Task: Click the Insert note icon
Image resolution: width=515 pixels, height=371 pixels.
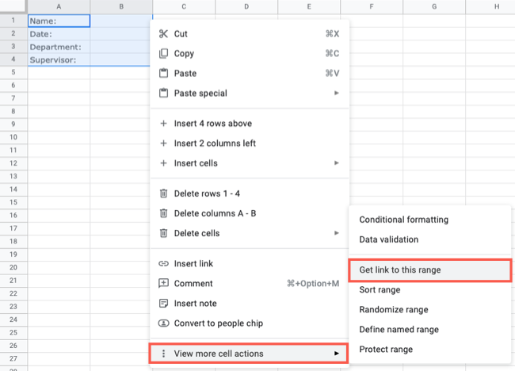Action: pos(163,304)
